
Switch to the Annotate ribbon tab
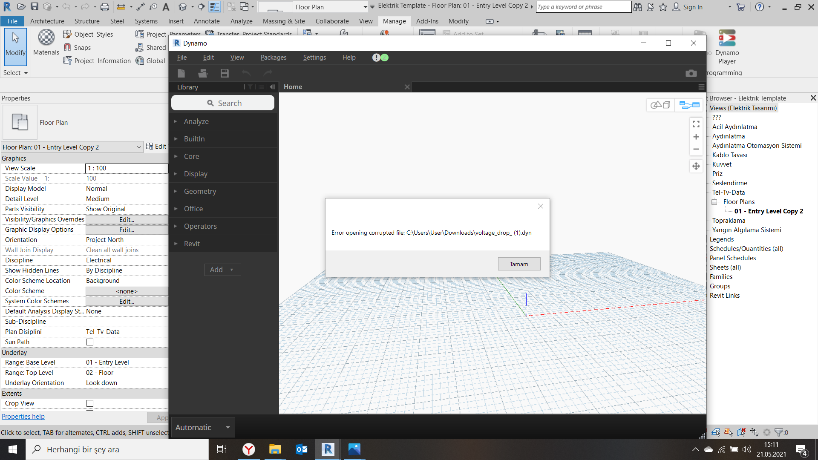coord(206,21)
